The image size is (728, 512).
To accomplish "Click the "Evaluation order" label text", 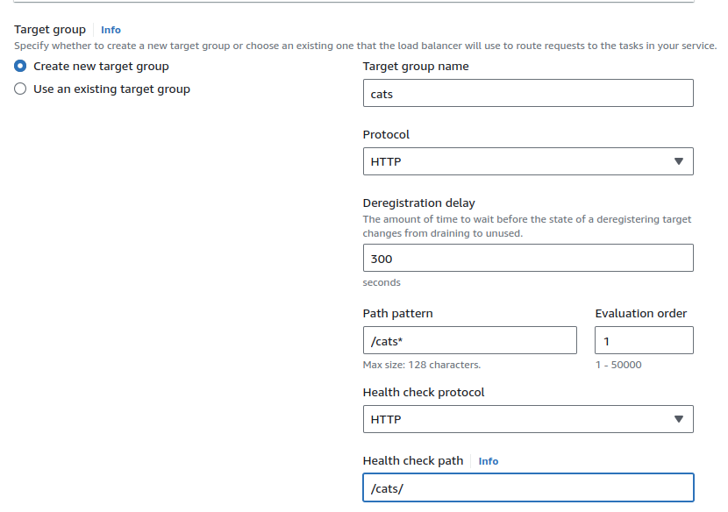I will tap(640, 313).
